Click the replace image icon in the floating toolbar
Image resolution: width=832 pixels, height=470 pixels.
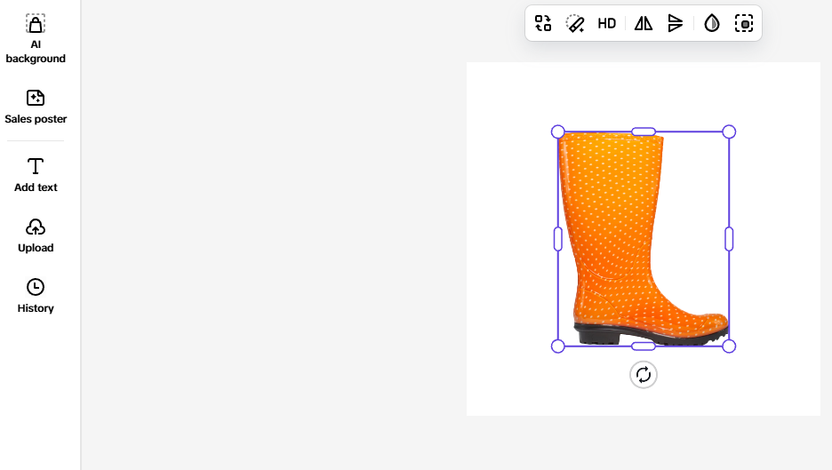click(543, 23)
